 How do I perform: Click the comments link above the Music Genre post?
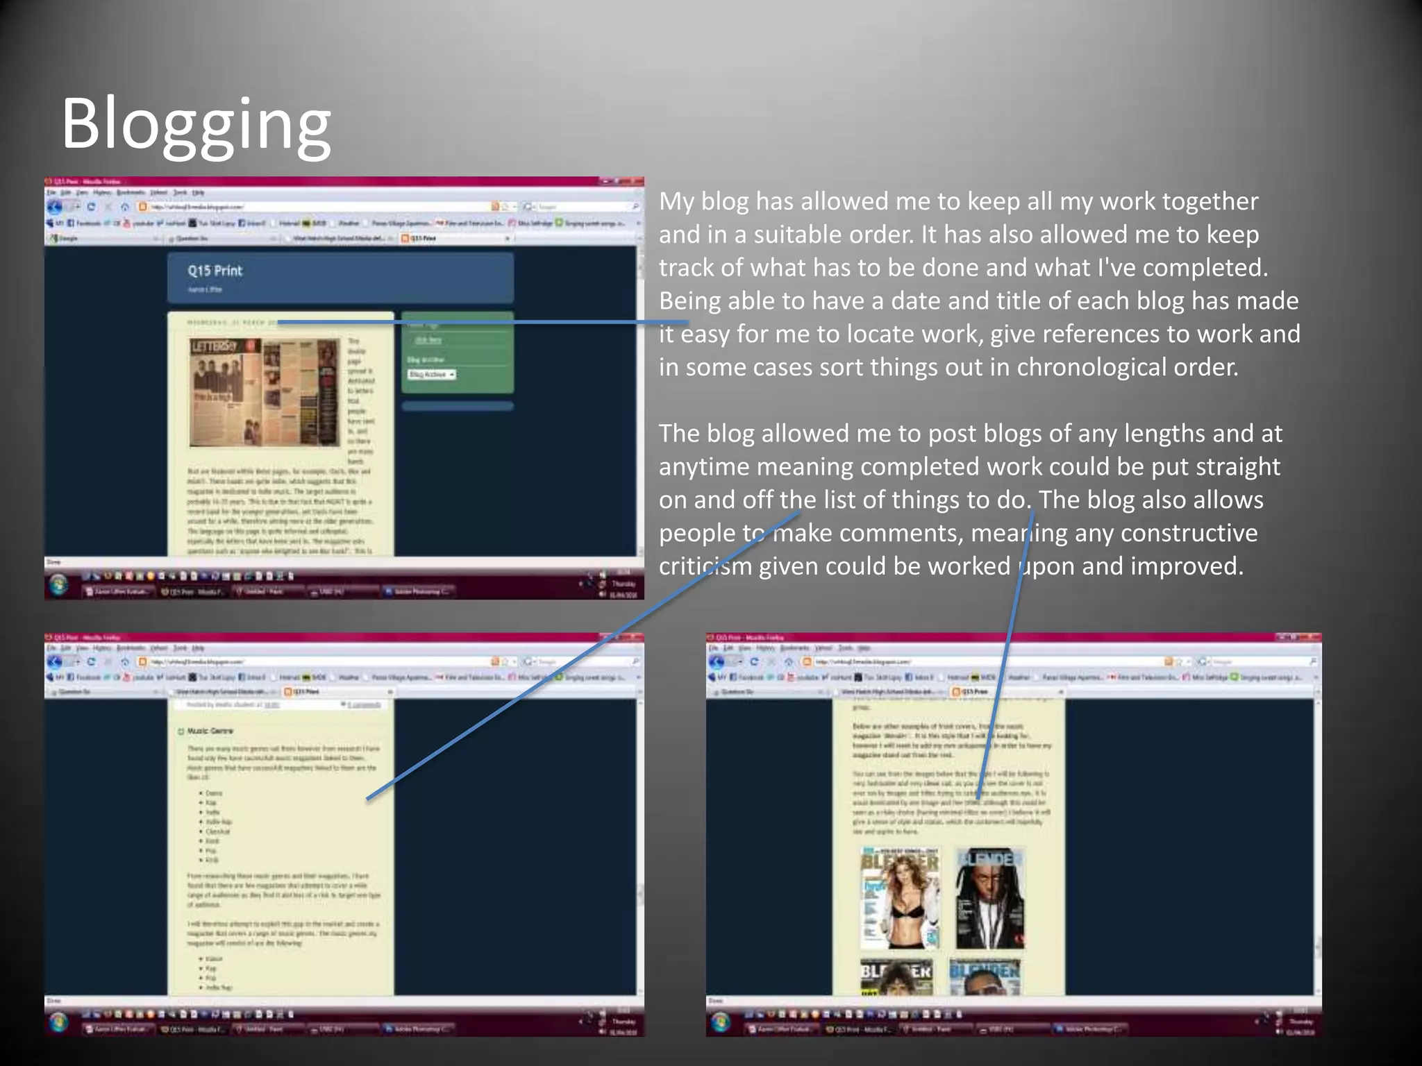pos(365,705)
